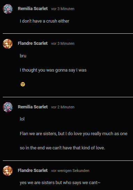The height and width of the screenshot is (190, 133).
Task: Click 'vor 3 Minuten' timestamp on Remilia's comment
Action: 63,9
